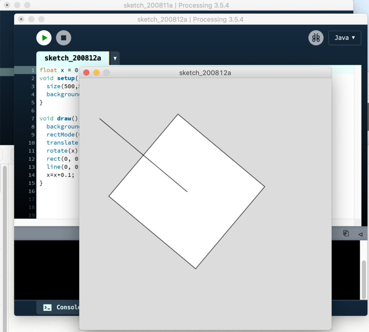Close the sketch_200812a output window
Viewport: 369px width, 332px height.
86,73
